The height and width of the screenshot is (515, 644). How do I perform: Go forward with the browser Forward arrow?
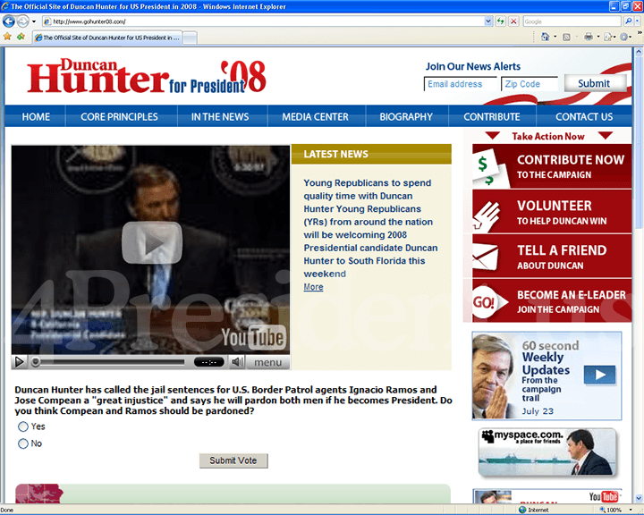click(23, 21)
